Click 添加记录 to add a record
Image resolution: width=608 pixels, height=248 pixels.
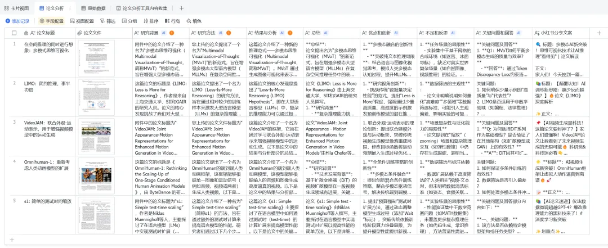17,21
